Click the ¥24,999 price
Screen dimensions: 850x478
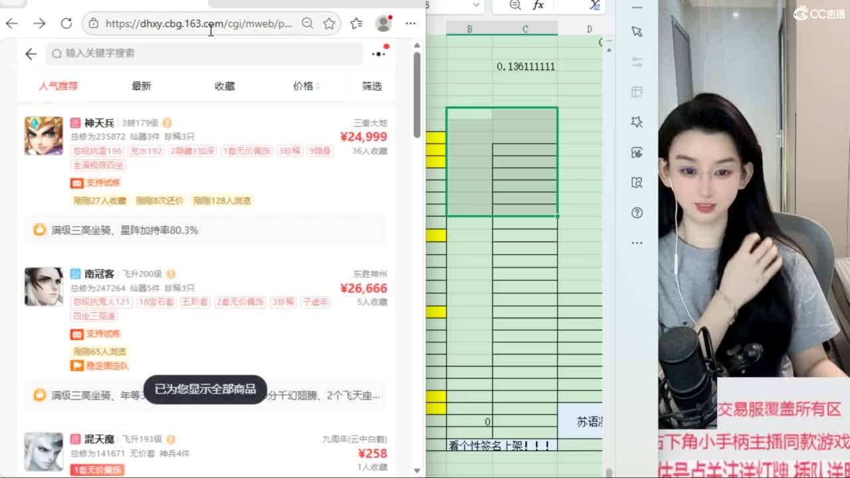coord(363,137)
